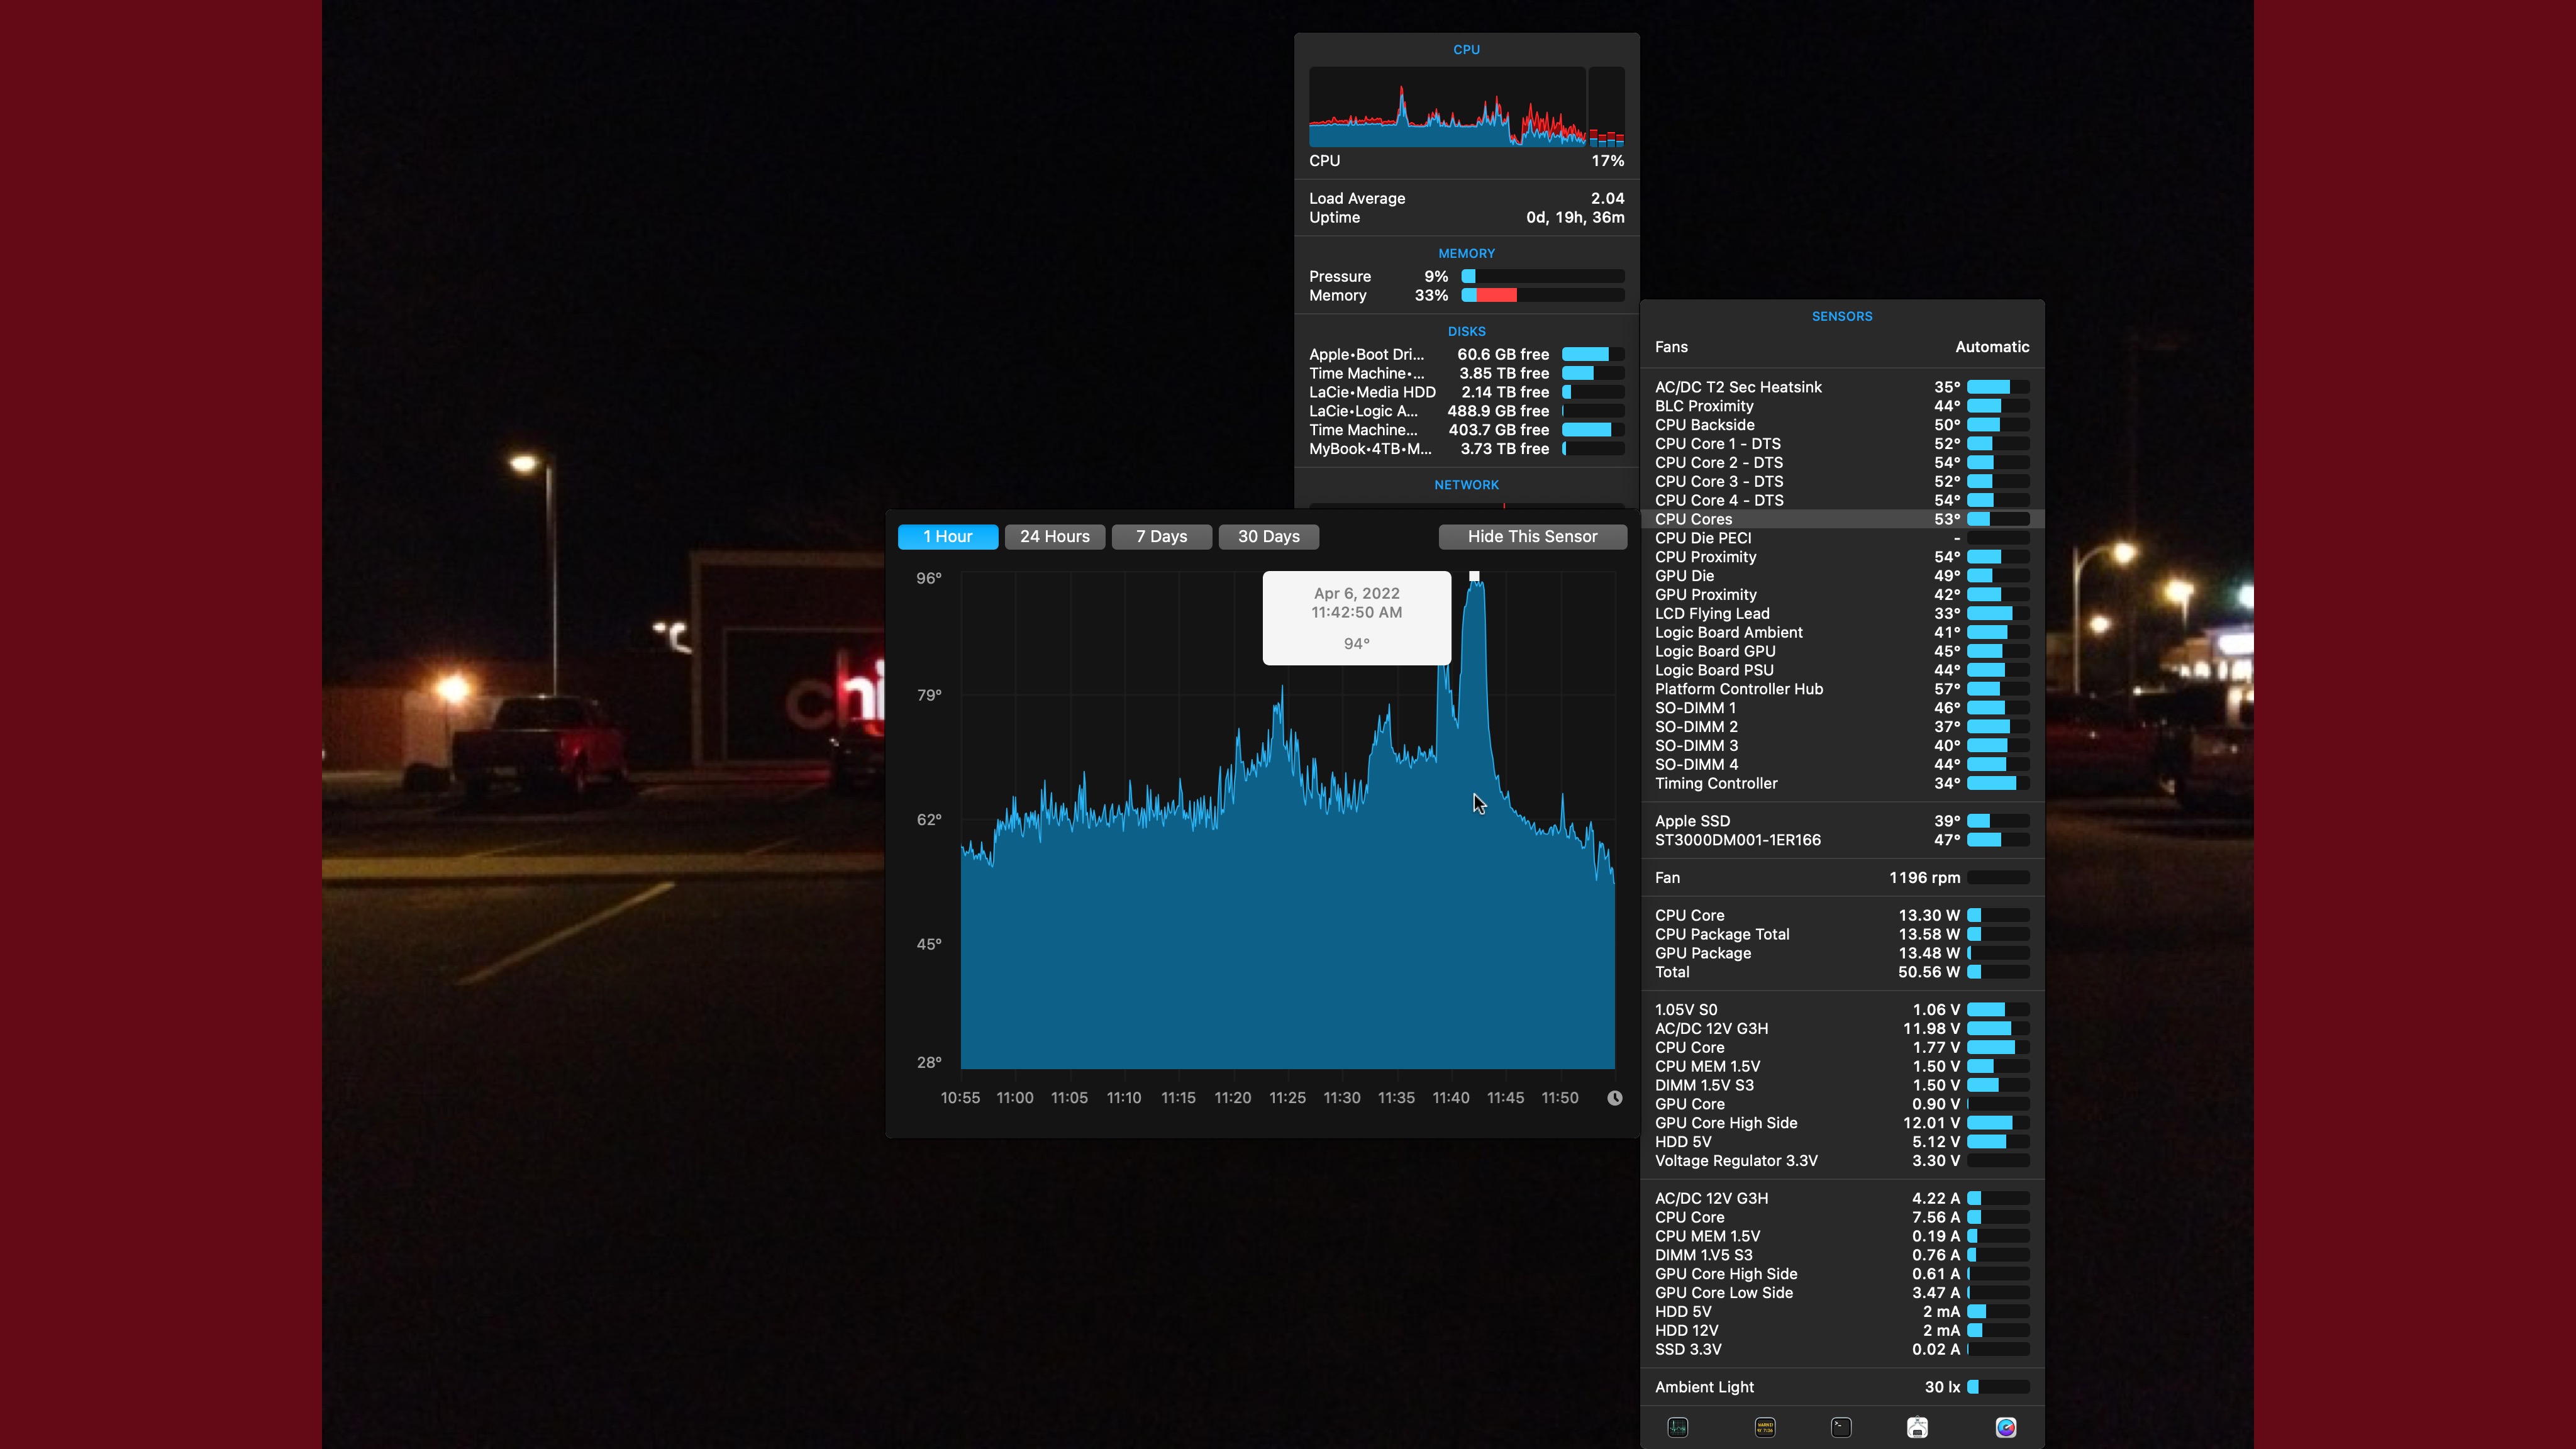This screenshot has width=2576, height=1449.
Task: Click the white graph peak marker
Action: click(x=1474, y=576)
